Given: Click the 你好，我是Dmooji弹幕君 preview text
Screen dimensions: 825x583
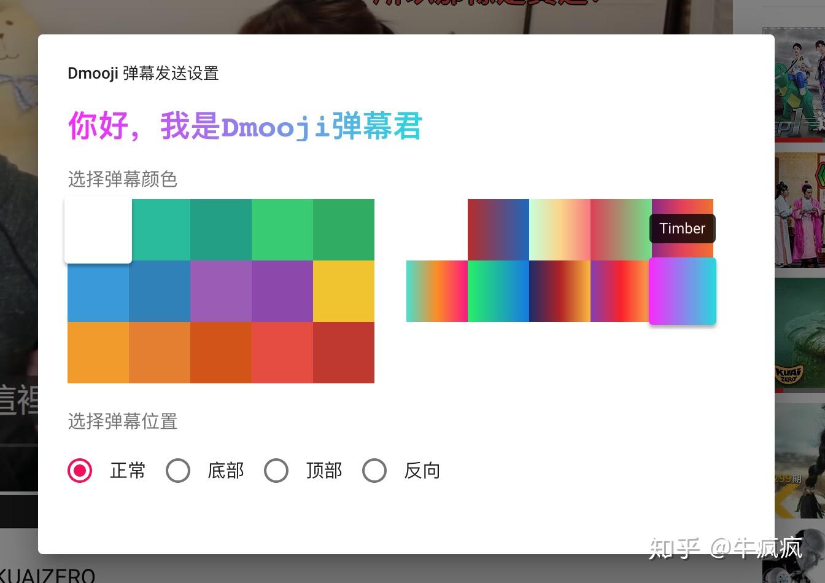Looking at the screenshot, I should (x=245, y=126).
